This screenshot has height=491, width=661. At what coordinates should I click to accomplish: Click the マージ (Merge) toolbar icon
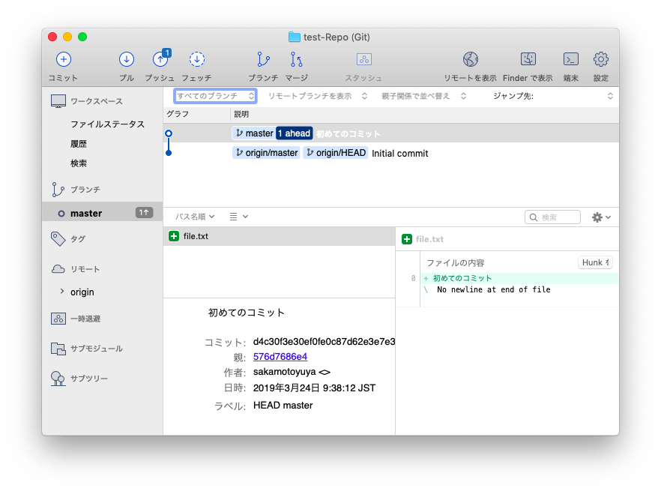point(295,59)
